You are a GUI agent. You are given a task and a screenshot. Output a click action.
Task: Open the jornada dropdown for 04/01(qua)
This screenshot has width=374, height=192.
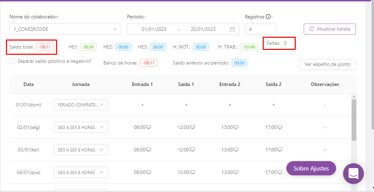[81, 172]
